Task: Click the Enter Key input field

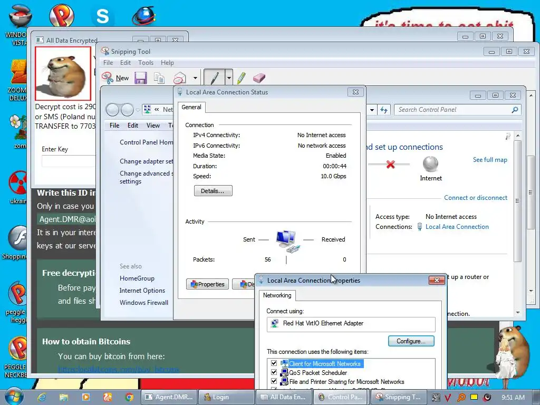Action: click(68, 161)
